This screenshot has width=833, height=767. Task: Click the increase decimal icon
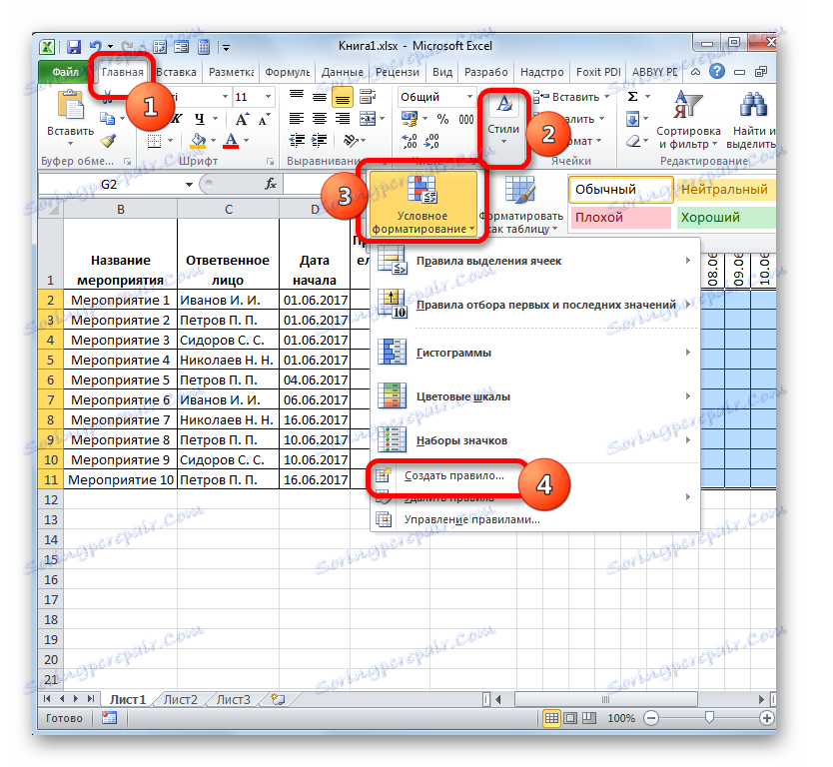[410, 141]
